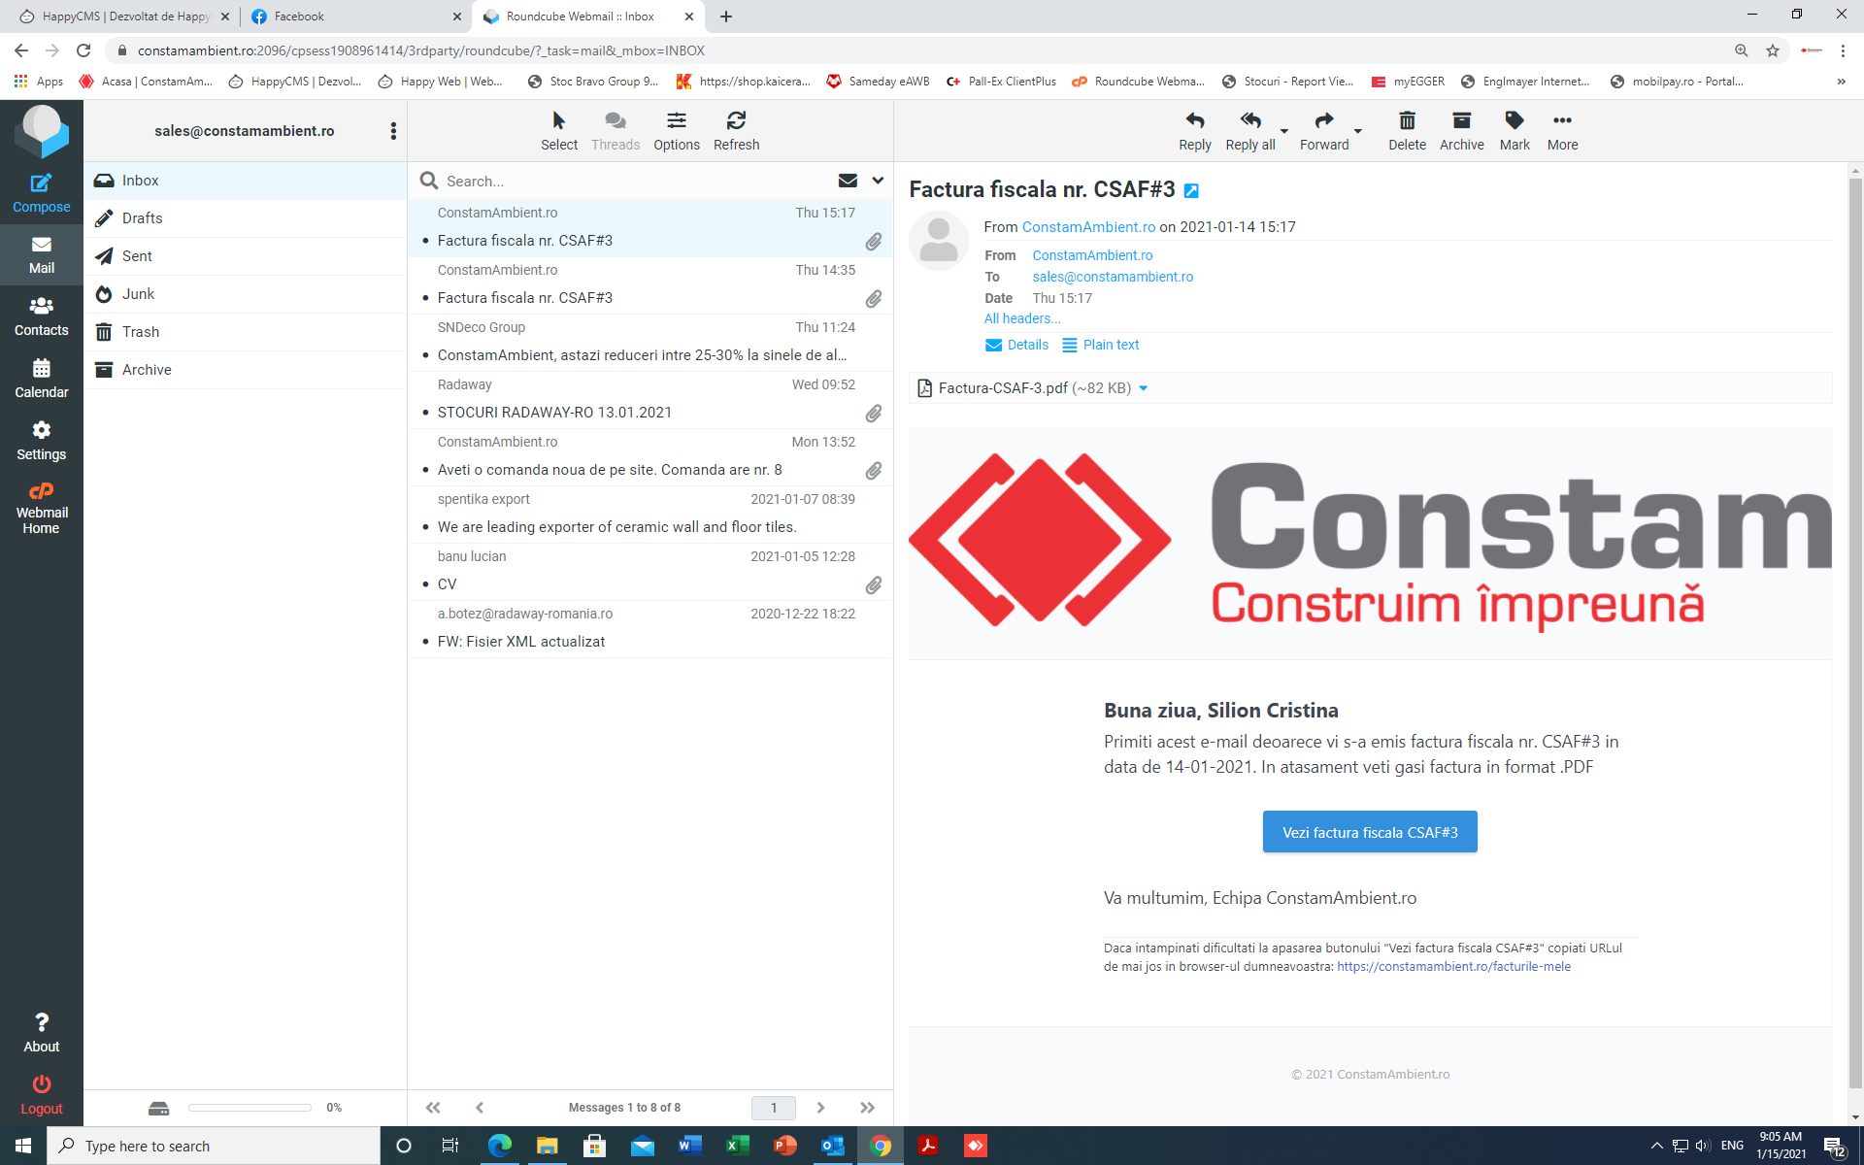
Task: Open the Trash folder
Action: click(245, 332)
